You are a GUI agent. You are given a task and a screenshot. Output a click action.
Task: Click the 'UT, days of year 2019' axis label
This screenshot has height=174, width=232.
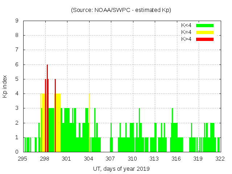[x=121, y=169]
